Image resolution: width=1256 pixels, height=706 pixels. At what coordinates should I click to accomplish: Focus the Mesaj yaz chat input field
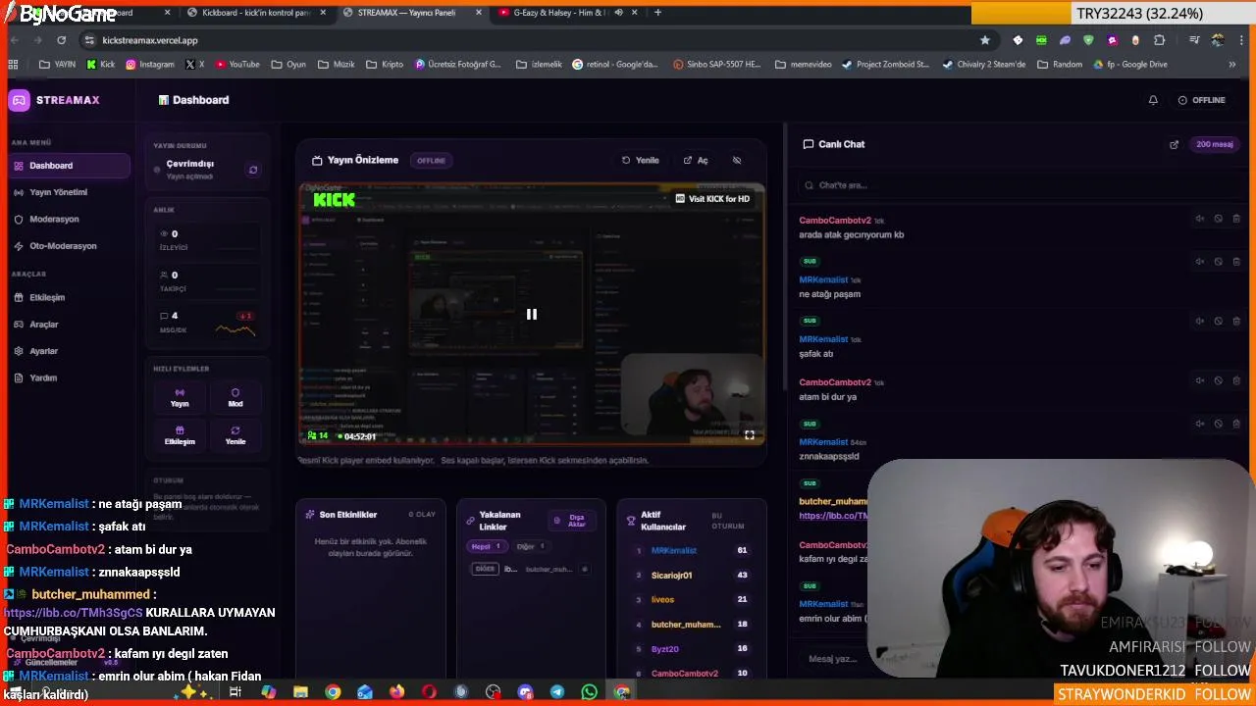[x=834, y=659]
